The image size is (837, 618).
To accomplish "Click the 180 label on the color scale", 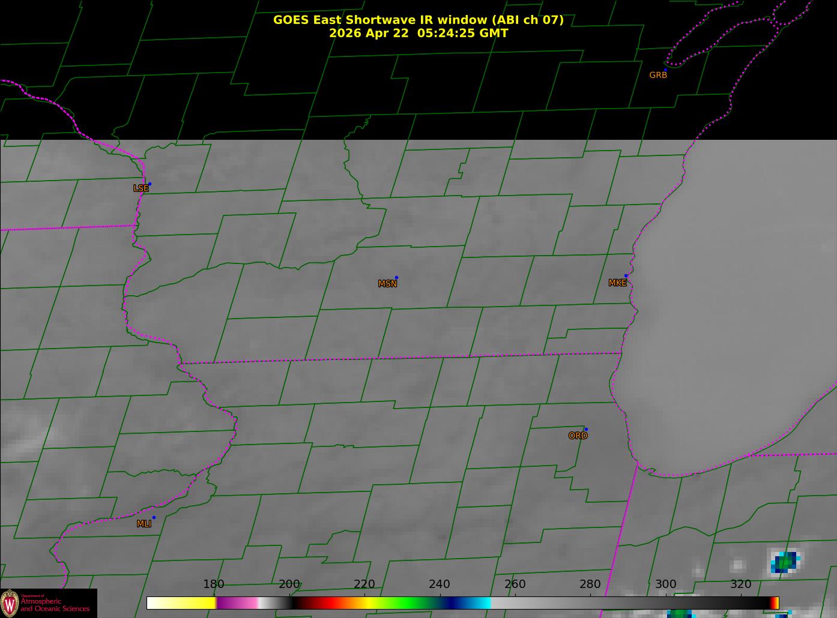I will pos(213,584).
